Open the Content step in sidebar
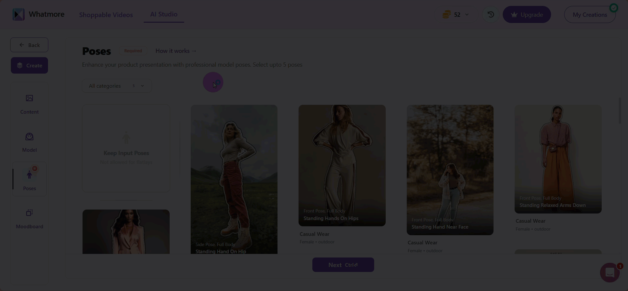 pyautogui.click(x=29, y=104)
